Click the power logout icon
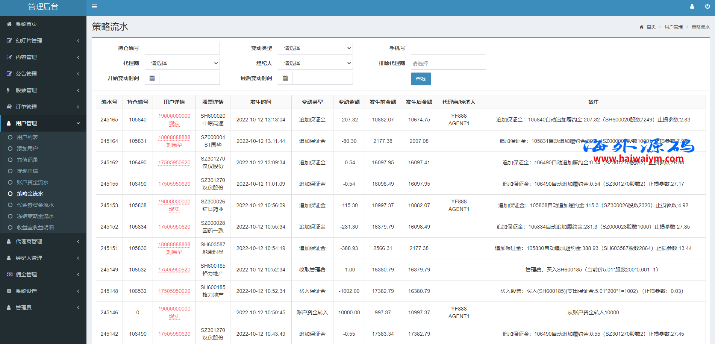The height and width of the screenshot is (344, 715). 707,6
